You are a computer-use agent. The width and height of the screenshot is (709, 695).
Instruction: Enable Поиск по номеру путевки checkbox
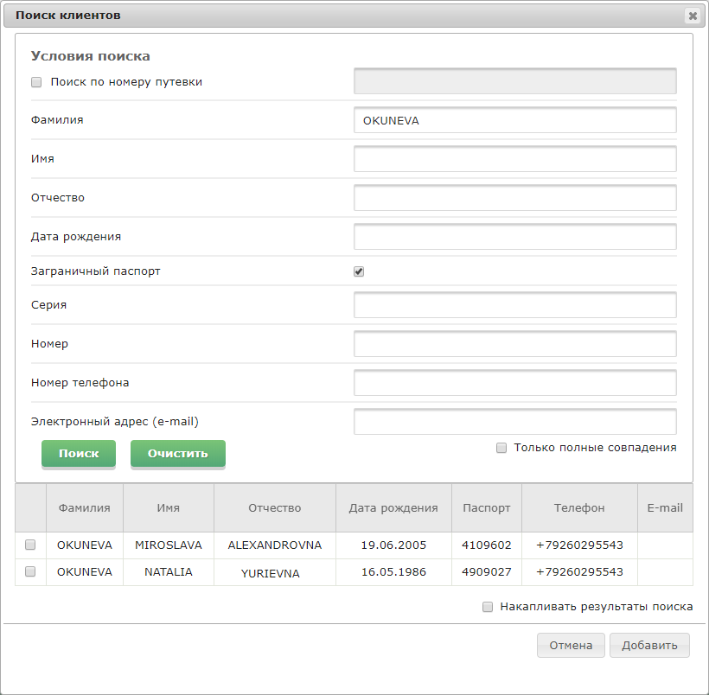click(36, 82)
